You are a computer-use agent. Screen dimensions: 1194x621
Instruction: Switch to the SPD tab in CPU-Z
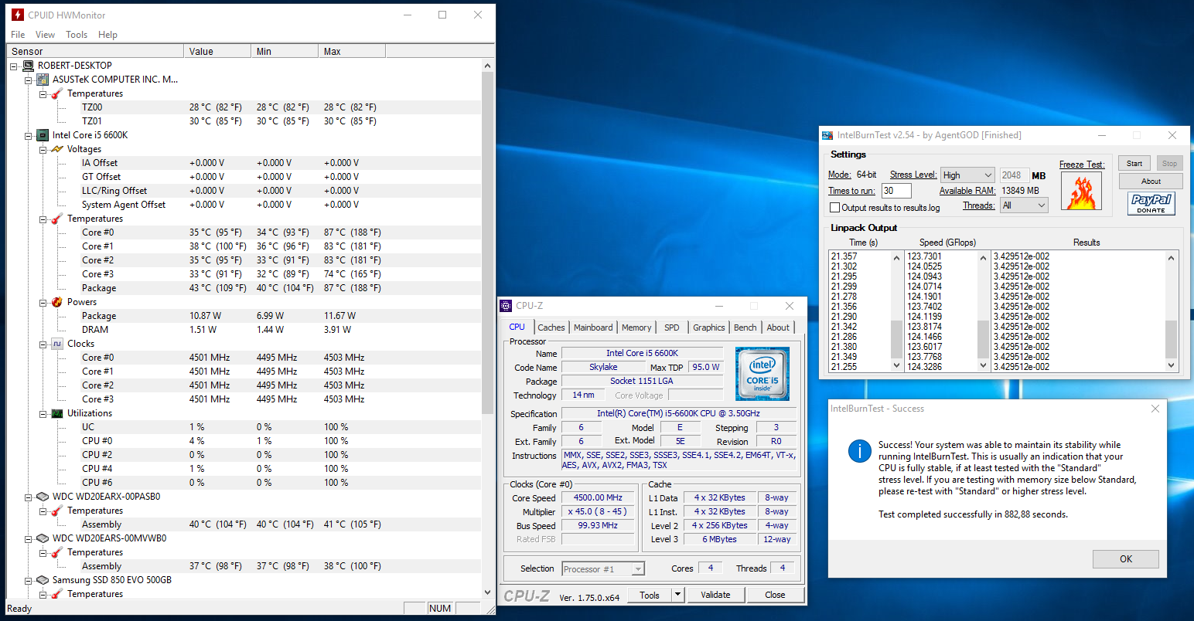[672, 327]
